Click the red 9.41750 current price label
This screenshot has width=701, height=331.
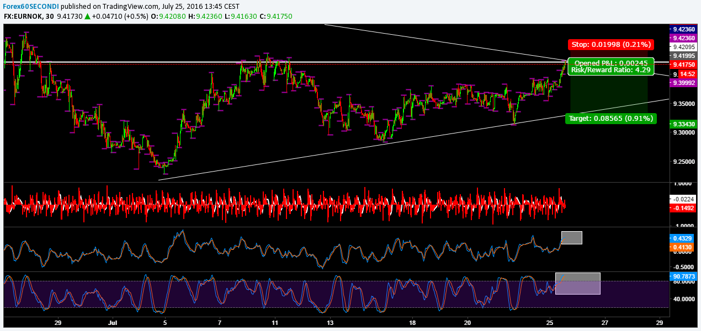pyautogui.click(x=684, y=65)
